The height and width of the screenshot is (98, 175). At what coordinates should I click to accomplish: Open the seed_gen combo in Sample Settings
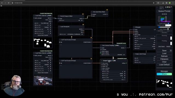114,76
